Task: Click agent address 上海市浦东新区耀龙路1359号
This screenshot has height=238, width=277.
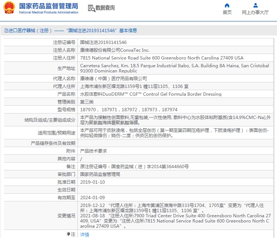Action: pos(134,86)
